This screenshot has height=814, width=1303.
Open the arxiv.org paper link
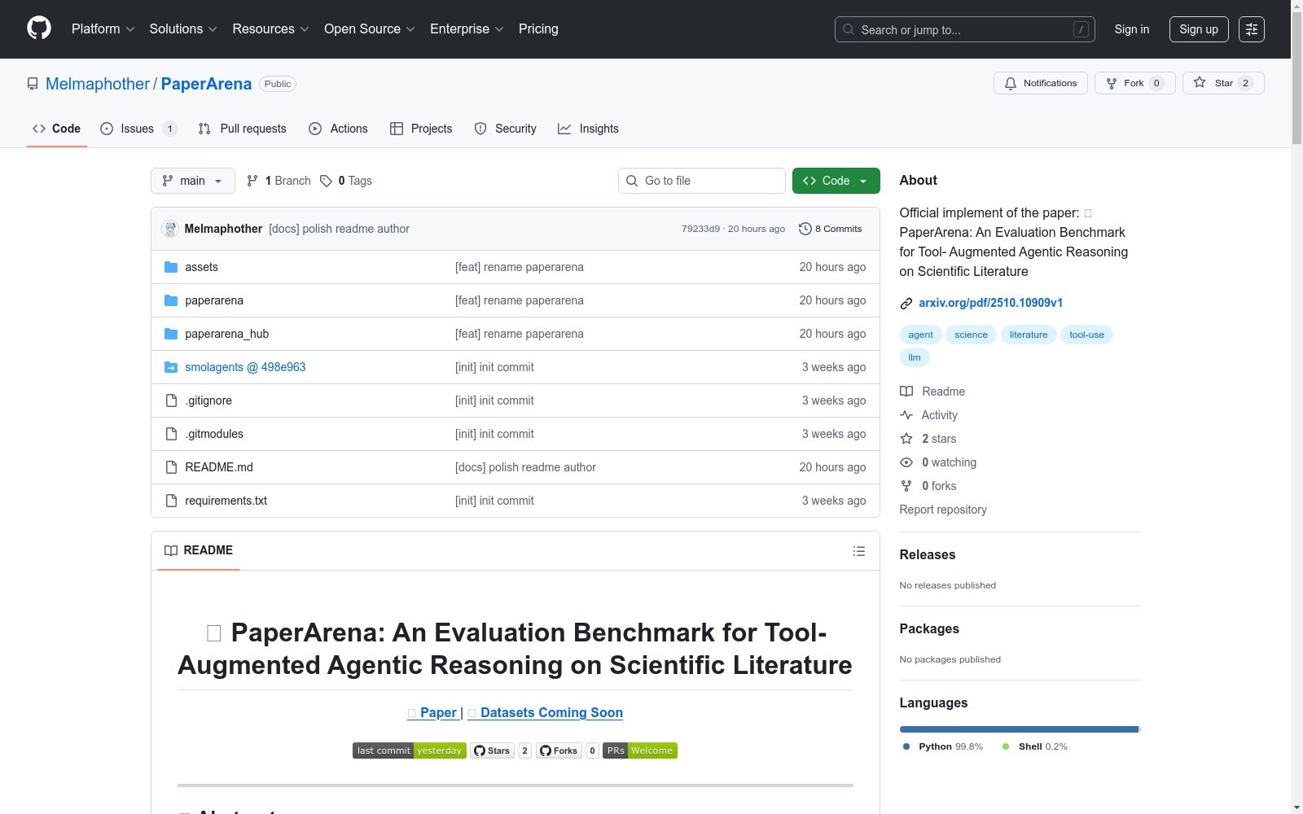[x=990, y=303]
